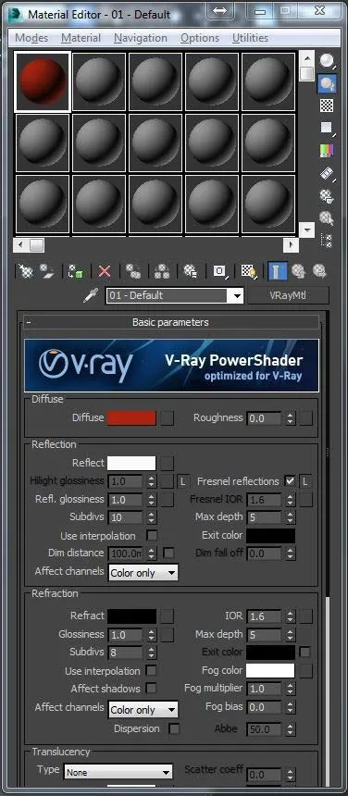Click Diffuse map slot button
Screen dimensions: 348x796
tap(168, 418)
